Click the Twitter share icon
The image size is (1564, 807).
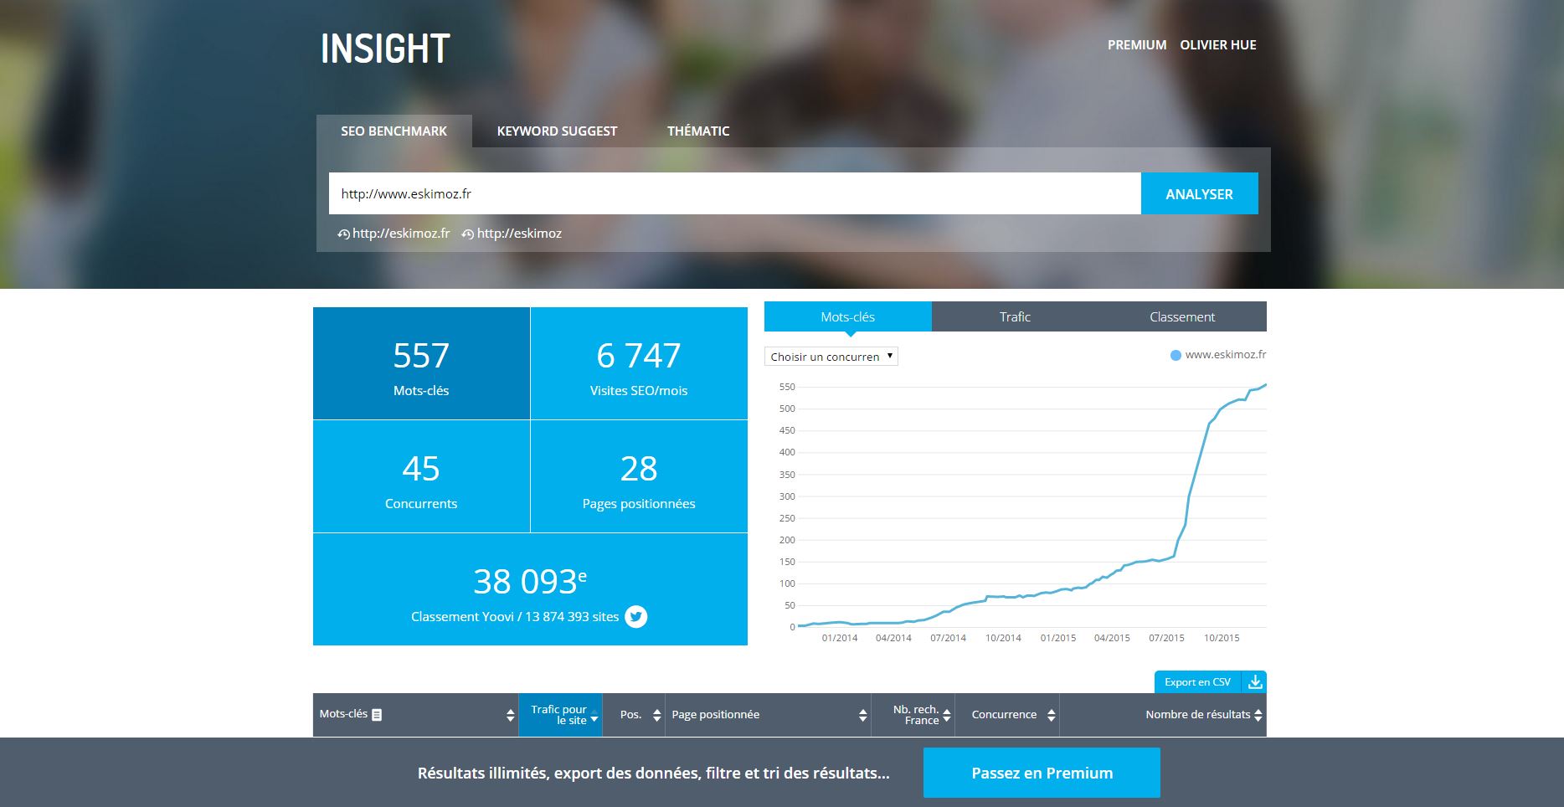(635, 617)
